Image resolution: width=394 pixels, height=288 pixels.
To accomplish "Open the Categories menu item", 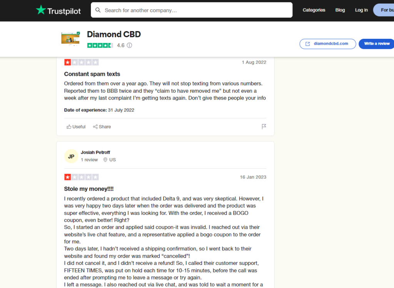I will point(314,10).
